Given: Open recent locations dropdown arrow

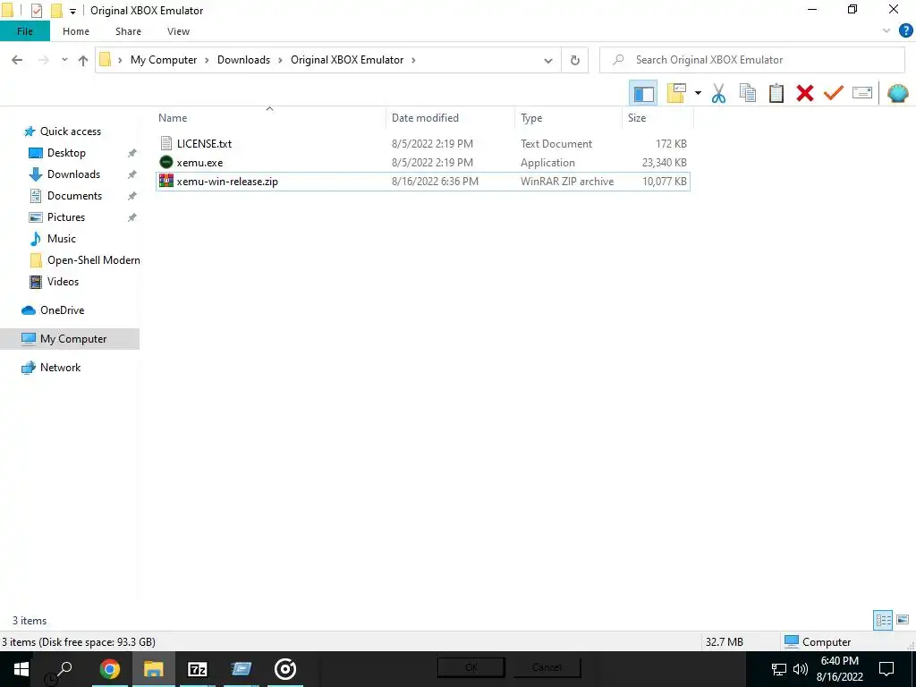Looking at the screenshot, I should 64,60.
